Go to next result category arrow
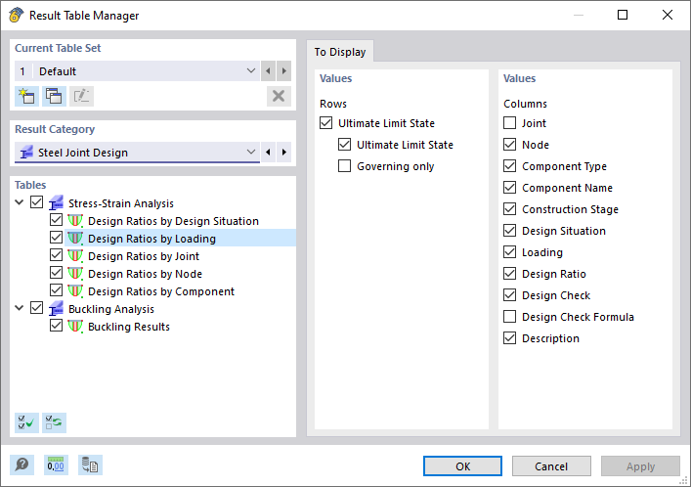 pyautogui.click(x=284, y=153)
